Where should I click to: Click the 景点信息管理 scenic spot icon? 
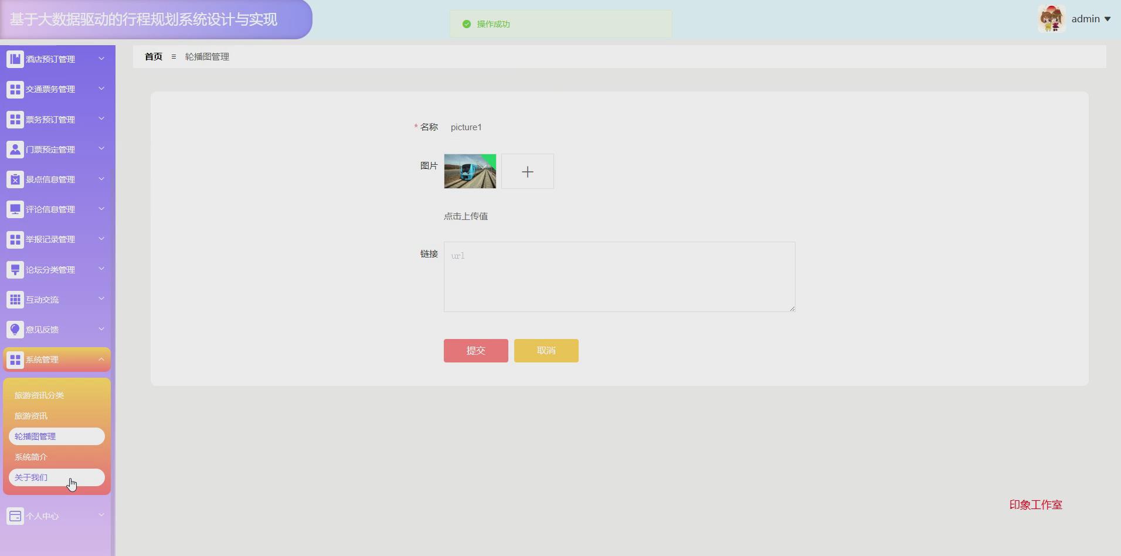(15, 179)
